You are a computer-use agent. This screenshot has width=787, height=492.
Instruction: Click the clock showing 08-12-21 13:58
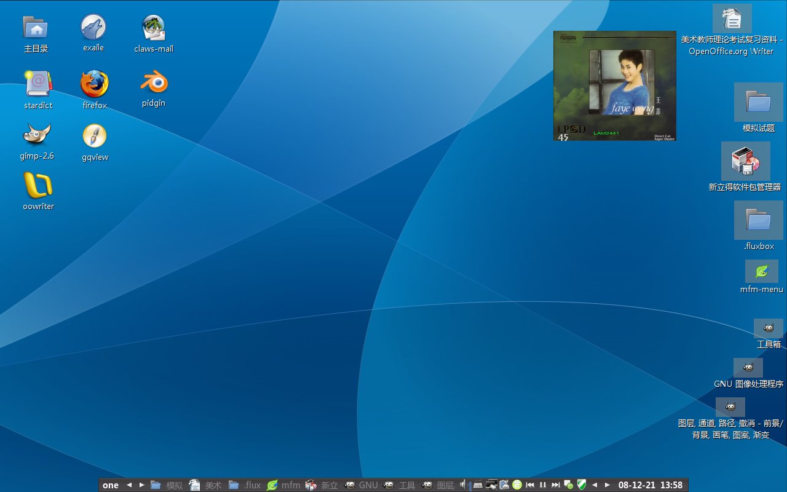click(x=651, y=485)
